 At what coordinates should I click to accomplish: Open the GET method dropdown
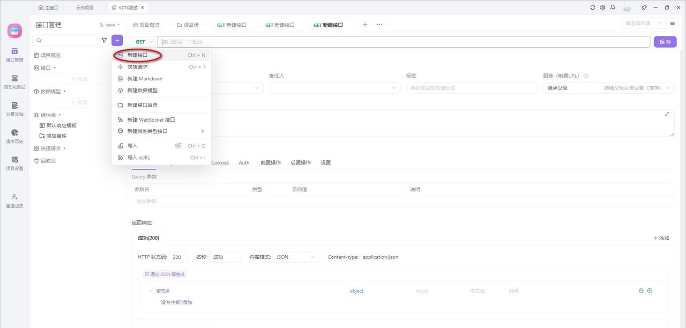[x=143, y=41]
